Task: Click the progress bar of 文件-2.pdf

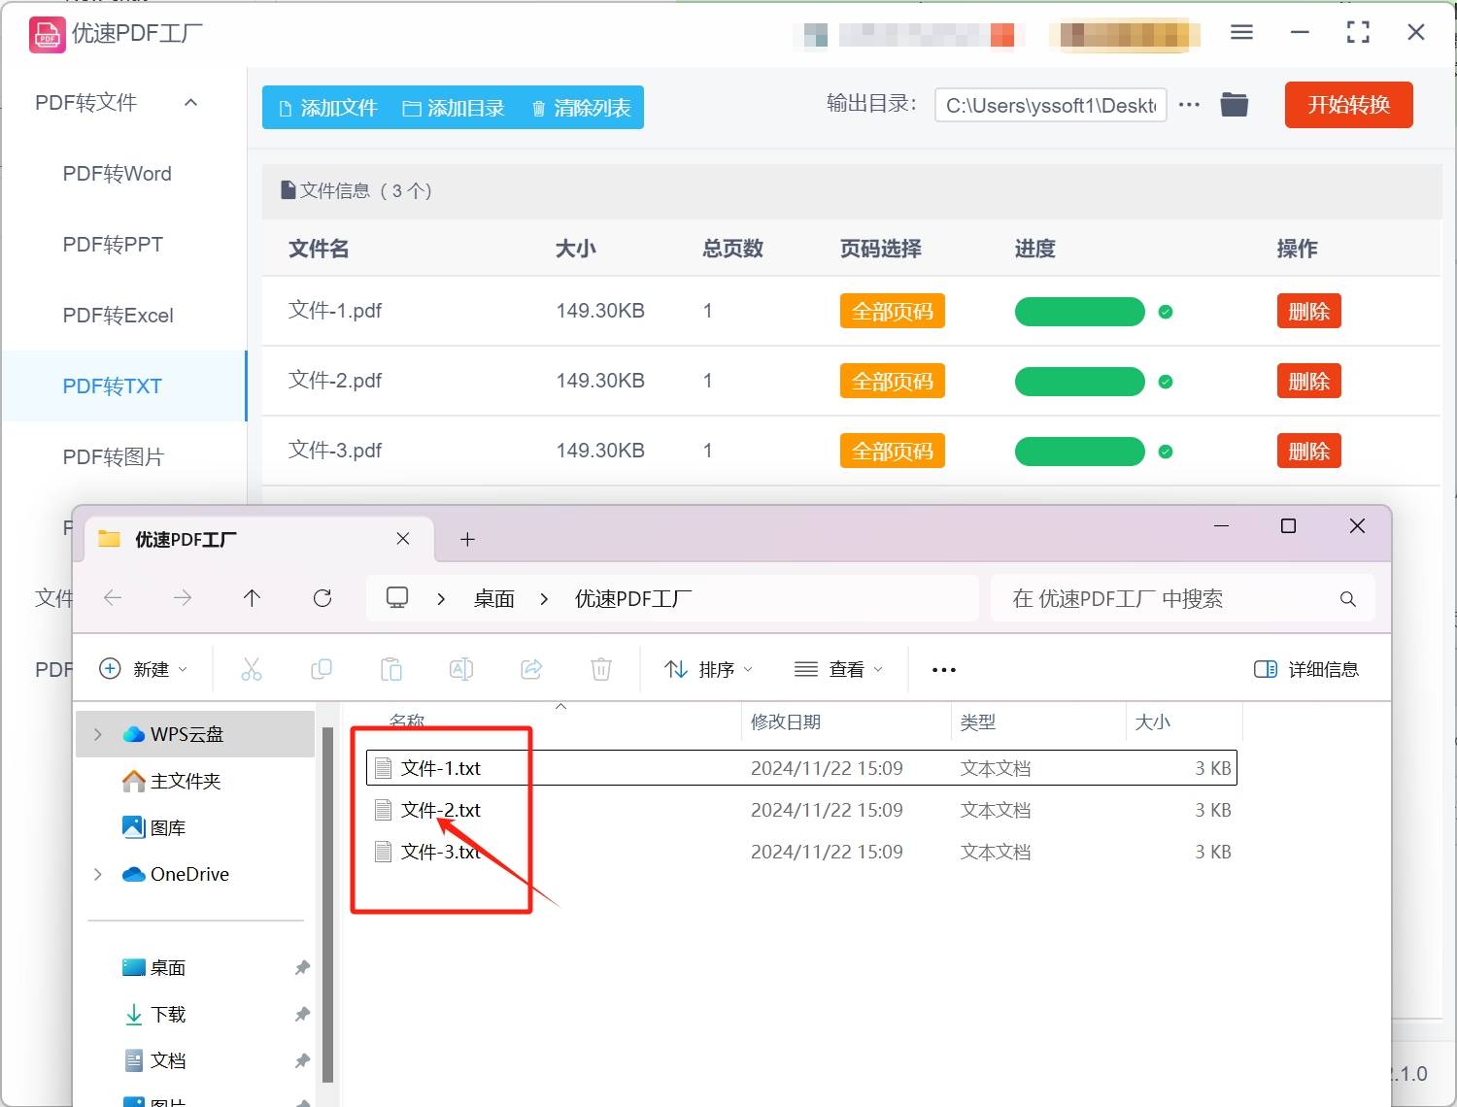Action: click(1079, 382)
